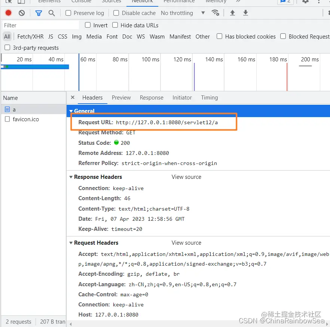The height and width of the screenshot is (327, 330).
Task: Check the Invert filter option
Action: pos(88,25)
